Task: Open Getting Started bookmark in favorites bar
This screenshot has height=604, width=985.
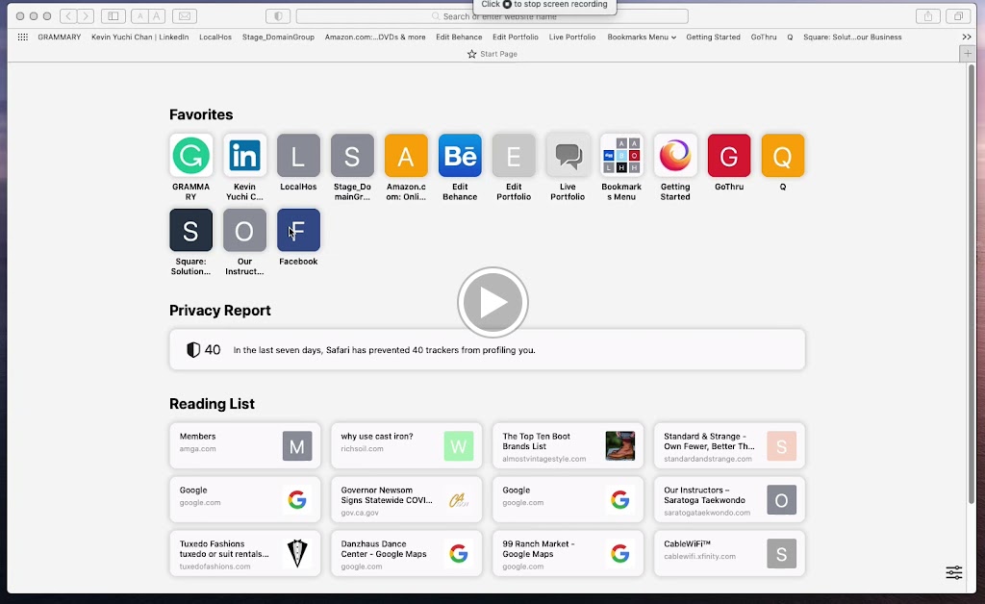Action: pos(713,38)
